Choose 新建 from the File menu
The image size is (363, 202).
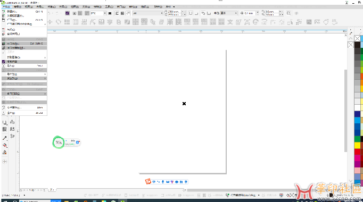point(24,11)
